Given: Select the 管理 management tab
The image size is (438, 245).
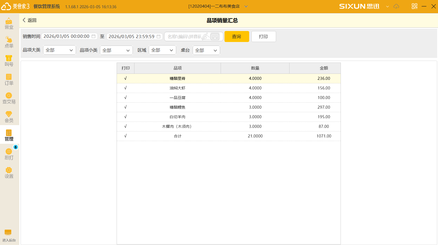Looking at the screenshot, I should [9, 135].
